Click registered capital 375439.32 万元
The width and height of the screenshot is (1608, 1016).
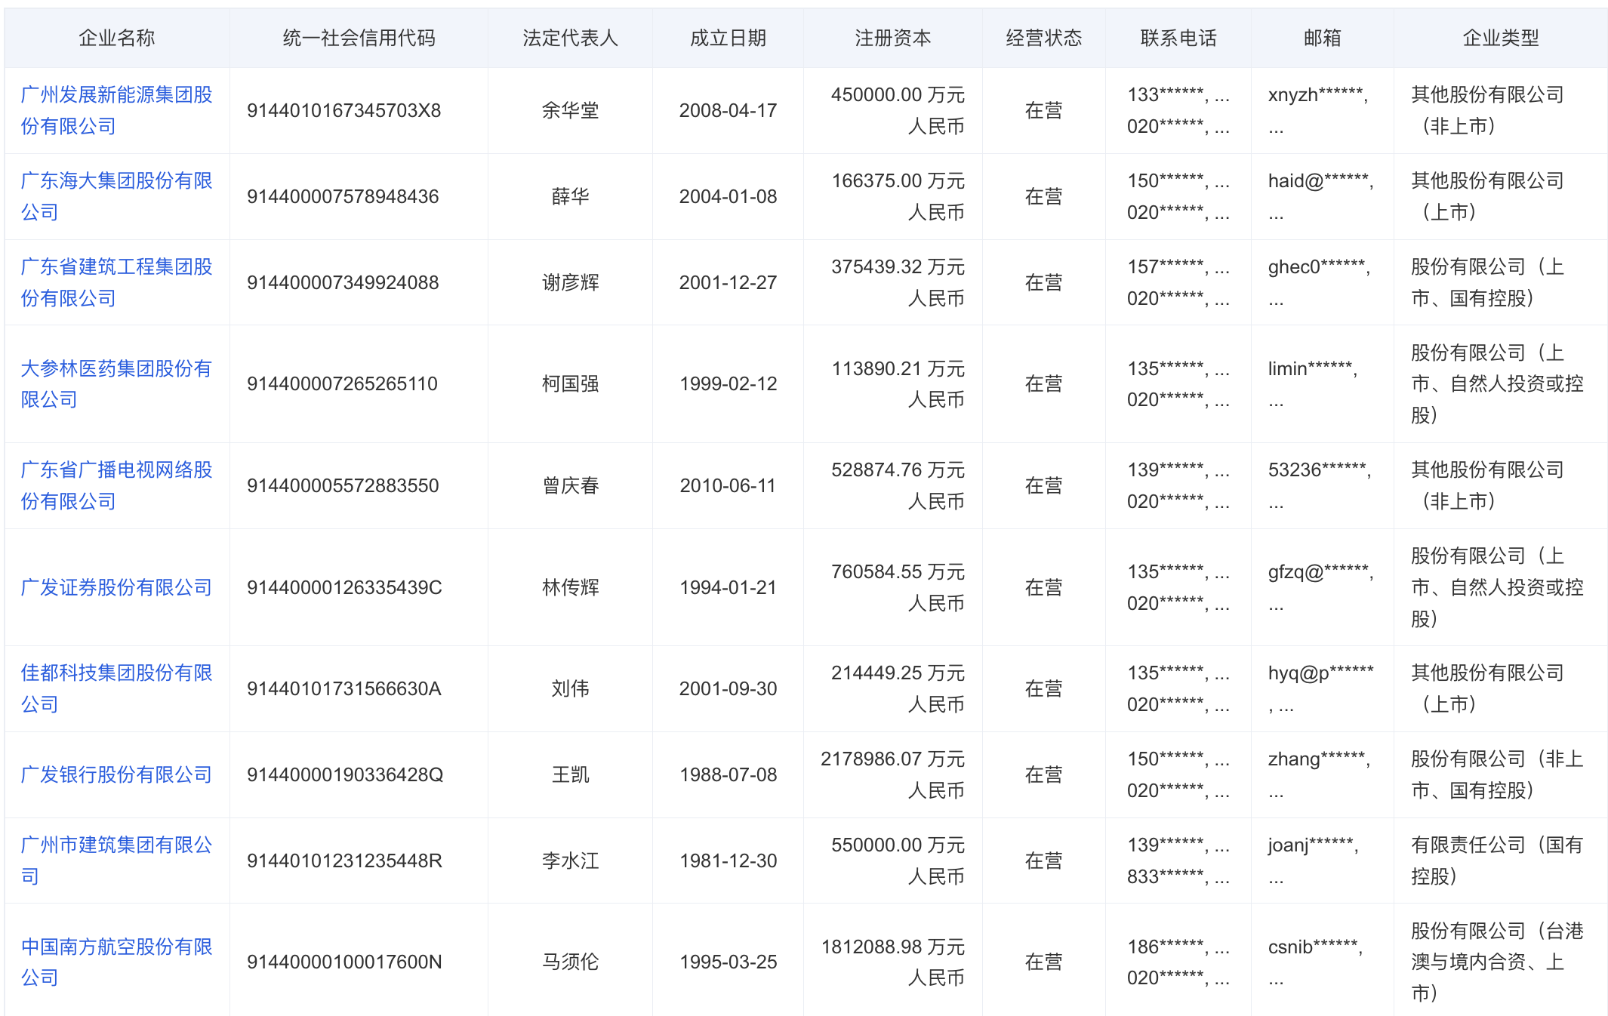tap(898, 266)
